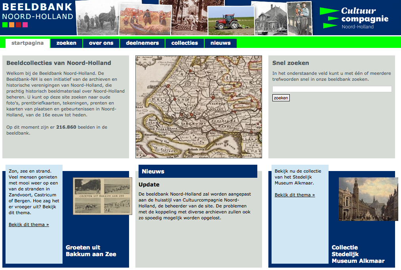Image resolution: width=401 pixels, height=270 pixels.
Task: Open the Alkmaar city painting thumbnail
Action: [x=369, y=199]
